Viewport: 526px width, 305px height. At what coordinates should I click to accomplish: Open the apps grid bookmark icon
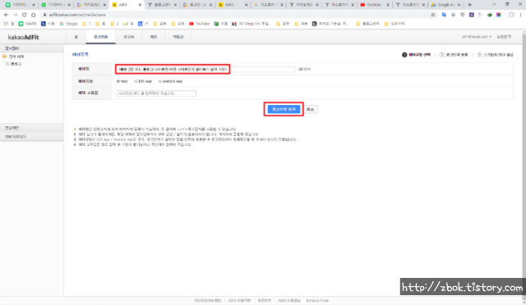coord(9,24)
